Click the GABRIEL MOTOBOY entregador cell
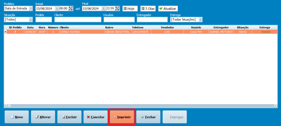This screenshot has height=126, width=281. point(221,32)
